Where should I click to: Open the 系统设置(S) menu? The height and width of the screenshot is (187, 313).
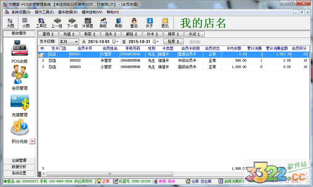(21, 12)
